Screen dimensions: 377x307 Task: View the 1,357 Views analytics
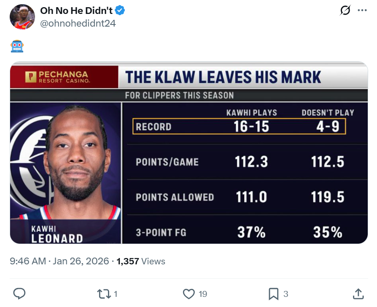[141, 261]
